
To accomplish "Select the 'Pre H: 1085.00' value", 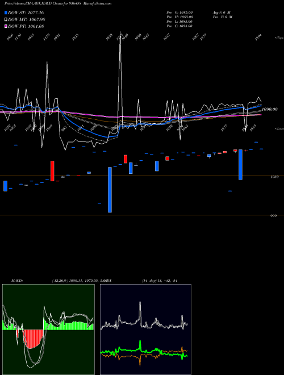I will [x=180, y=17].
